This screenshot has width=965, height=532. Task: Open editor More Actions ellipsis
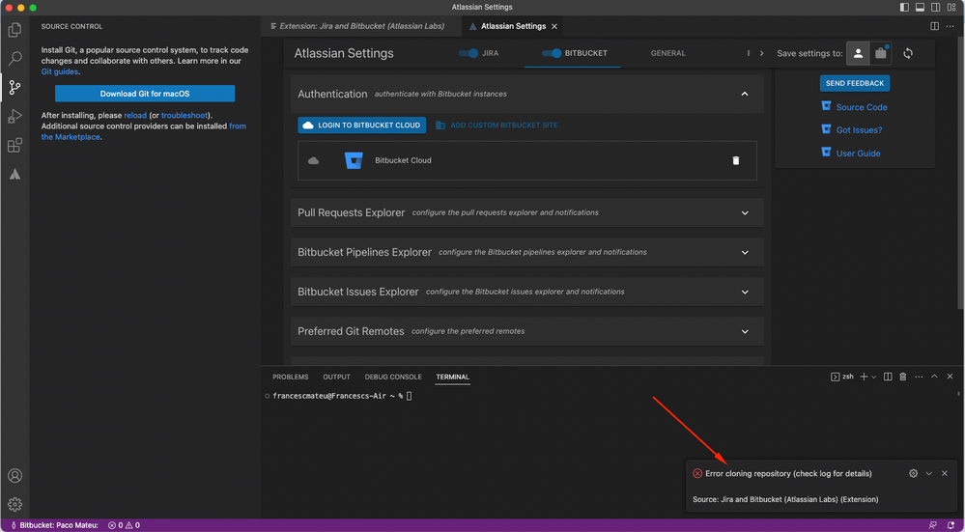click(951, 26)
